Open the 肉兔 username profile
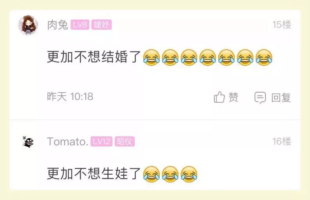Image resolution: width=310 pixels, height=200 pixels. (x=57, y=25)
